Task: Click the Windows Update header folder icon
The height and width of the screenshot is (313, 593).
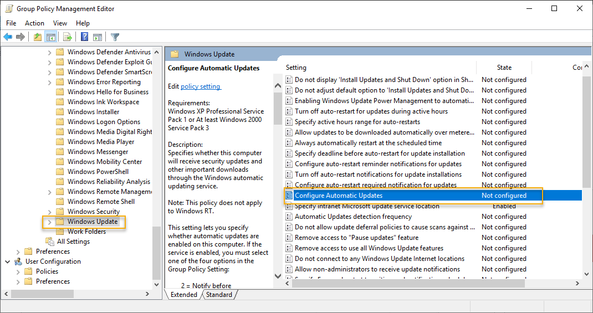Action: (x=175, y=54)
